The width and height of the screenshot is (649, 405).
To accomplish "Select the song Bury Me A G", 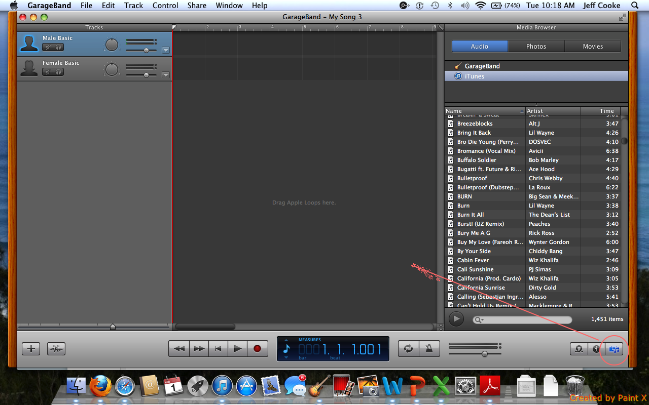I will pyautogui.click(x=532, y=233).
